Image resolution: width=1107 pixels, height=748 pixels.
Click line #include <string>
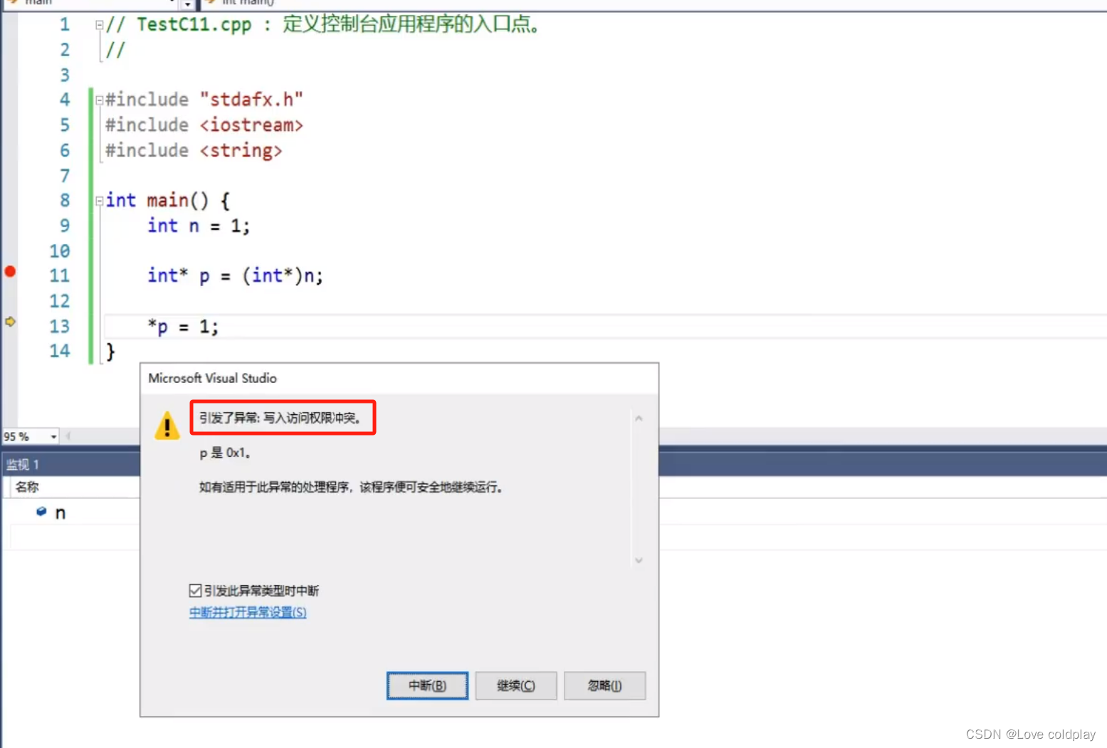(x=194, y=151)
